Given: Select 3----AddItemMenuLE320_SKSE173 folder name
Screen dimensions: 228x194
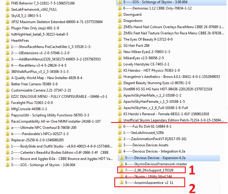Looking at the screenshot, I should tap(56, 59).
